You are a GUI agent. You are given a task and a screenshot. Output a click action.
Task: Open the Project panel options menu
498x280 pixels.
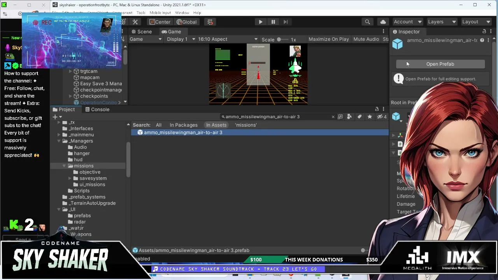pos(384,109)
